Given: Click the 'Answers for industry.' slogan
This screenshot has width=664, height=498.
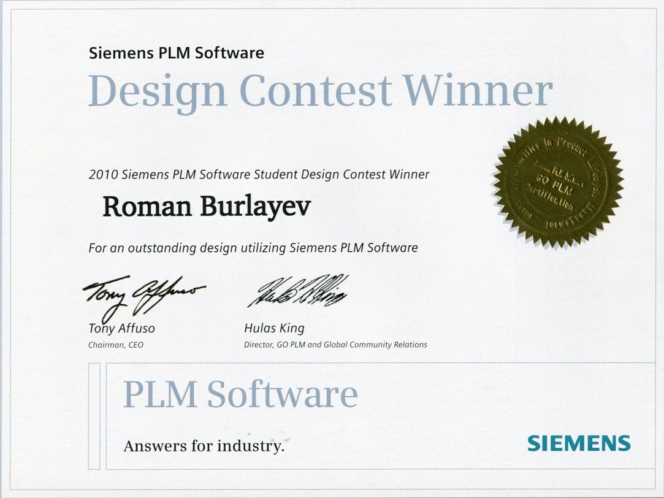Looking at the screenshot, I should 204,446.
